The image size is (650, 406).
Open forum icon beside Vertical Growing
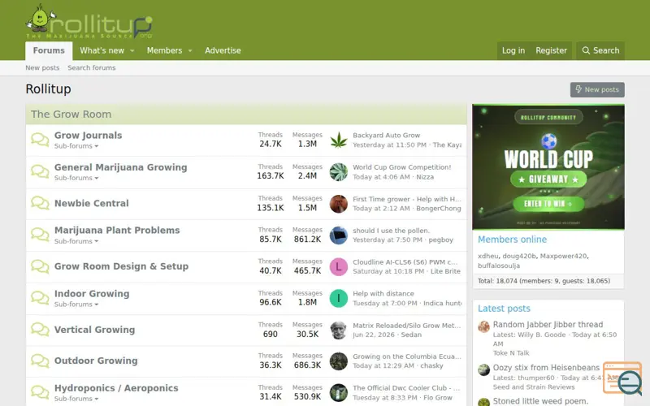coord(40,330)
